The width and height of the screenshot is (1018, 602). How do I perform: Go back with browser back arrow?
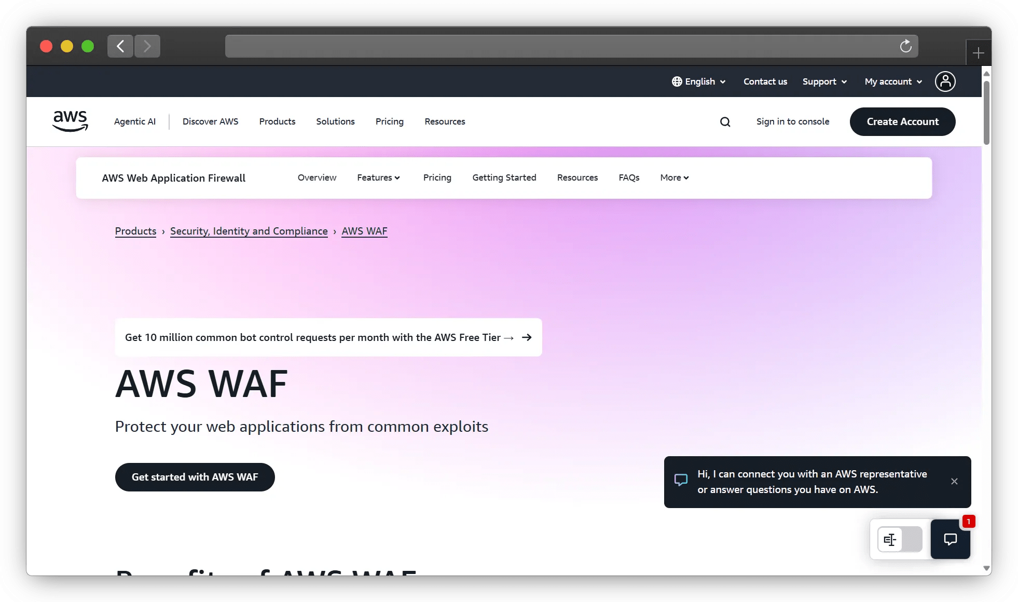[x=120, y=46]
